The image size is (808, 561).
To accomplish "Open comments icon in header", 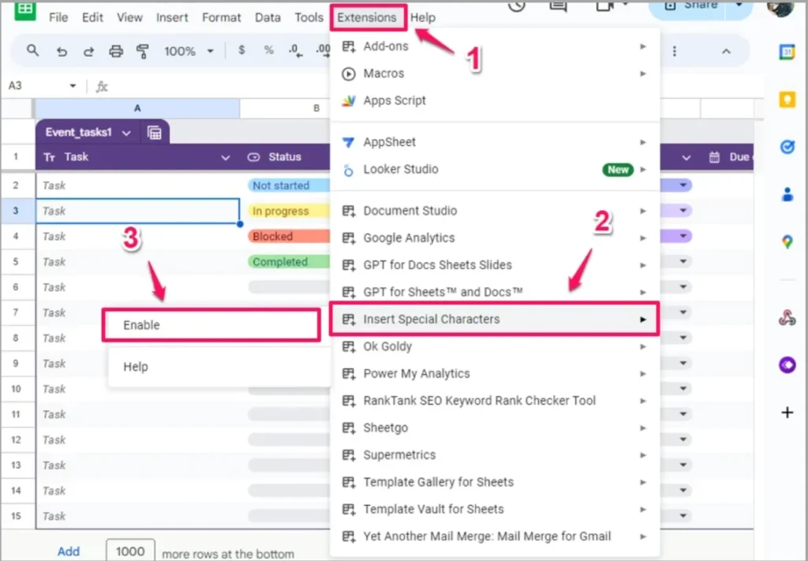I will (x=558, y=6).
